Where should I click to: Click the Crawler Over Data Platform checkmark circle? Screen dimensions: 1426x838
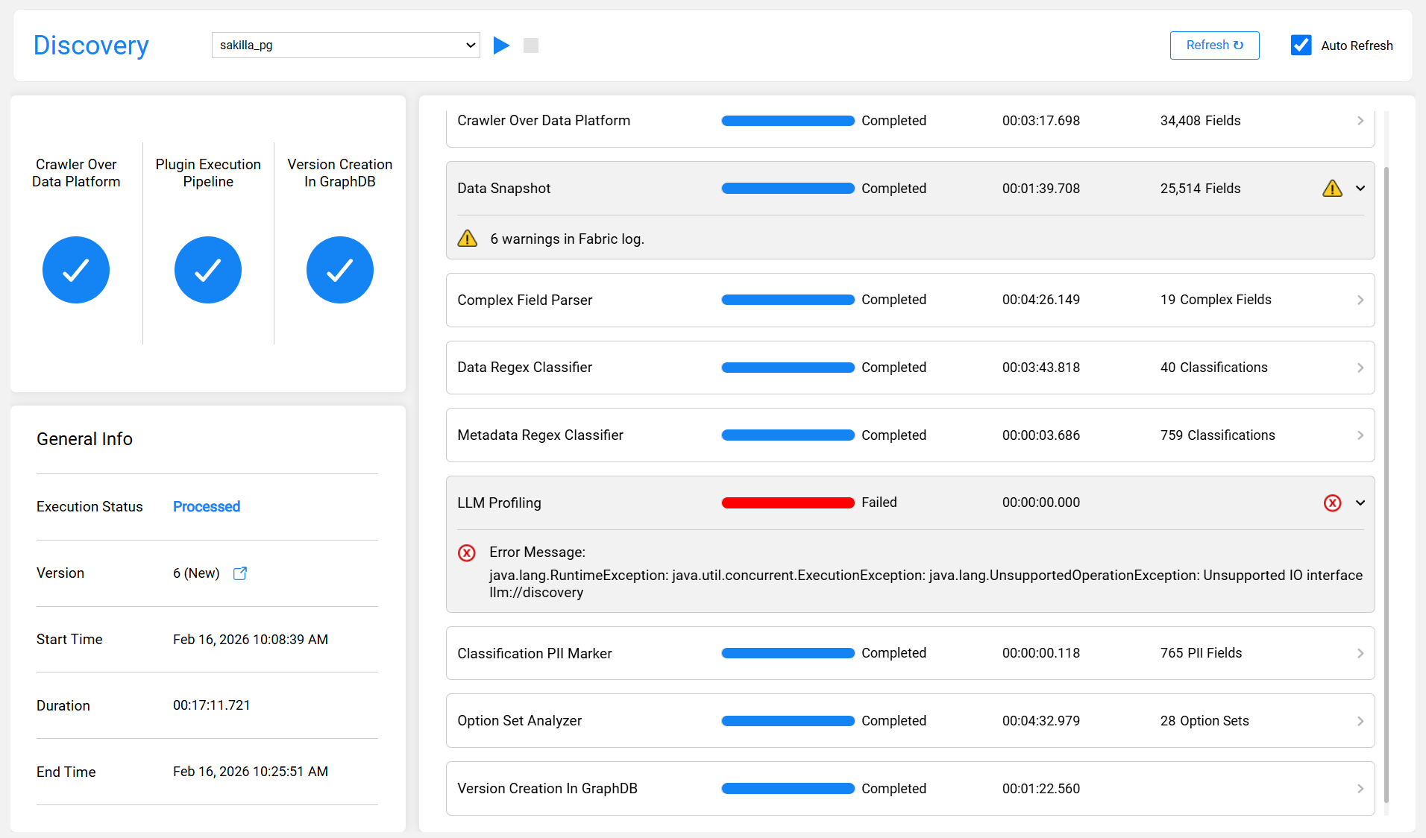click(x=76, y=270)
